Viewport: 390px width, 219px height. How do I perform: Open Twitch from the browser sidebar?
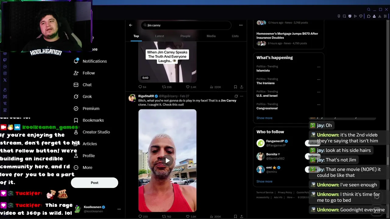point(5,60)
